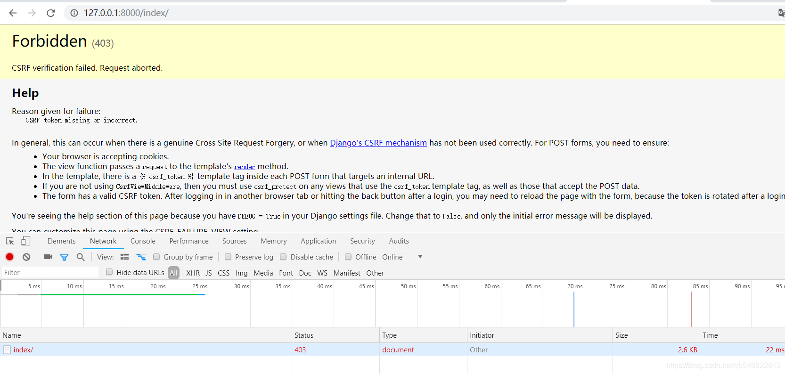Go back using browser back arrow

(x=13, y=13)
